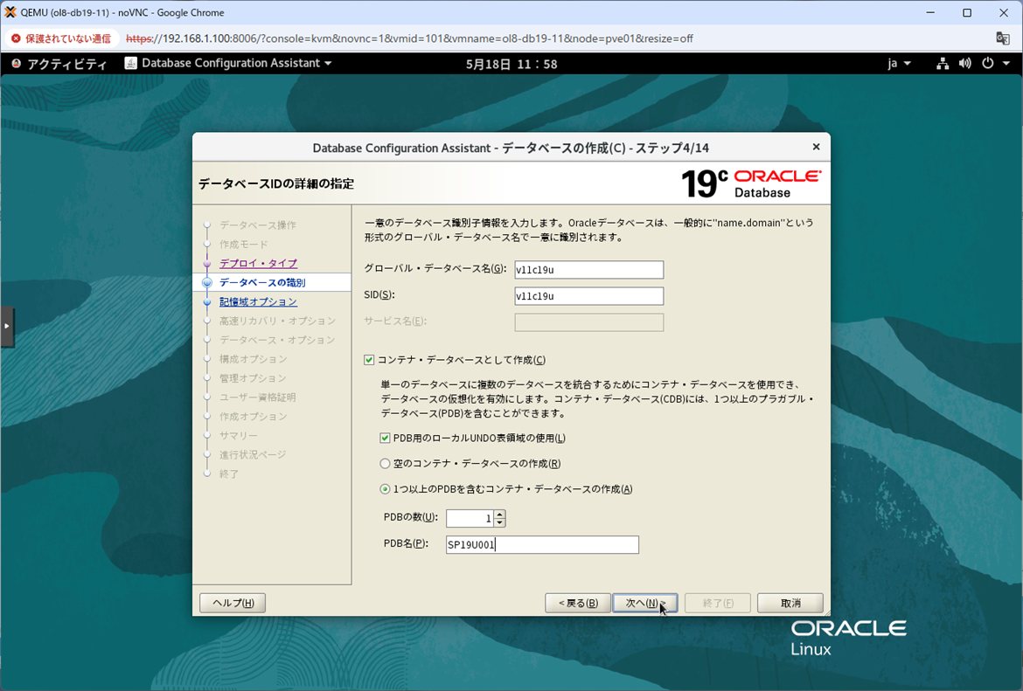1023x691 pixels.
Task: Click the Database Options (データベース・オプション) step
Action: point(277,340)
